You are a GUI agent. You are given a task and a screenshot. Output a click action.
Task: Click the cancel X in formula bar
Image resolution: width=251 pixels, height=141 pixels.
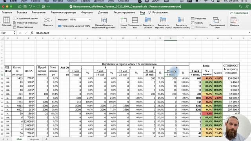coord(20,33)
